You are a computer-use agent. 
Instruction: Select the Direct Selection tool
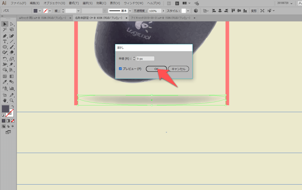(12, 24)
